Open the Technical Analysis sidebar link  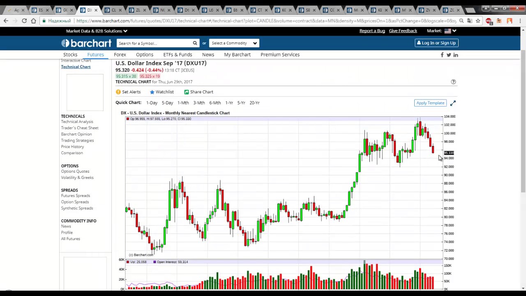pyautogui.click(x=77, y=122)
